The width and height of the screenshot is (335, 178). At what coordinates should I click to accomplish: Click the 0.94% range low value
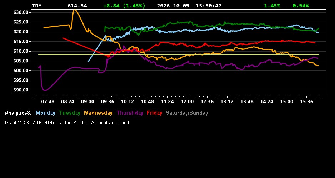(x=301, y=6)
